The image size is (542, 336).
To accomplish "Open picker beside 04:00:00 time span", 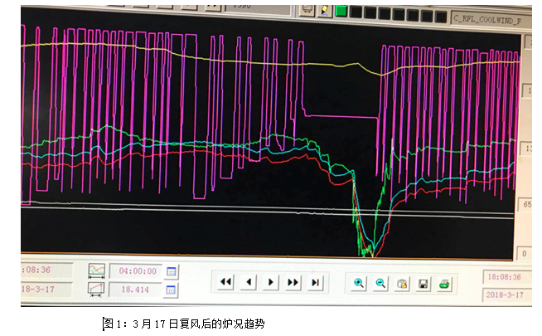I will coord(172,271).
